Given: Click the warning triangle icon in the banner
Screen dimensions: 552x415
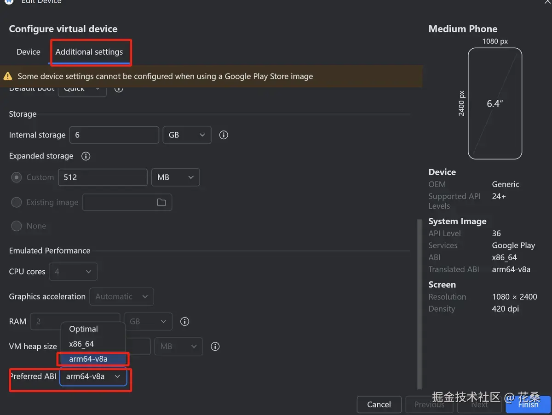Looking at the screenshot, I should pos(8,76).
